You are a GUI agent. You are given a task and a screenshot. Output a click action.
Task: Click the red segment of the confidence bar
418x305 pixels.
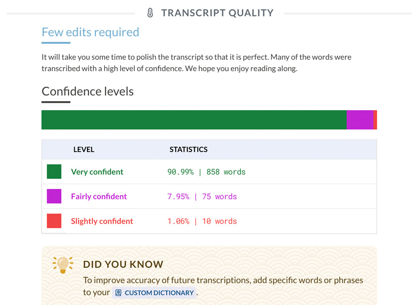coord(375,119)
